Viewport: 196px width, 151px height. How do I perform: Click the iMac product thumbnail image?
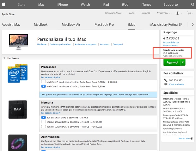[x=19, y=42]
